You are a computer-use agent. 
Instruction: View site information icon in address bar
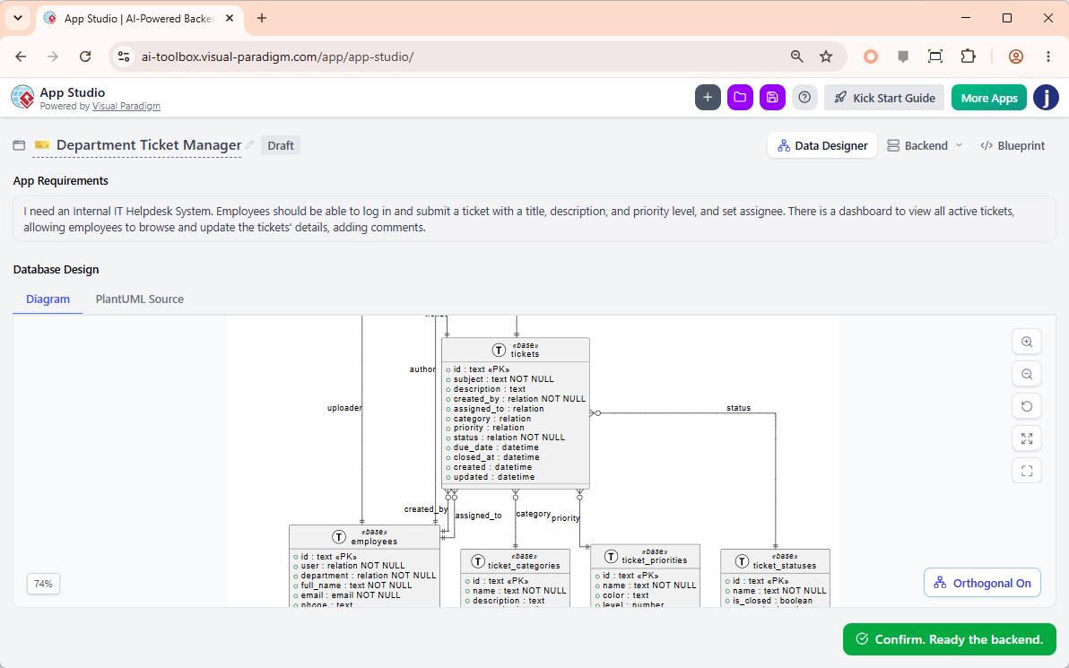124,56
